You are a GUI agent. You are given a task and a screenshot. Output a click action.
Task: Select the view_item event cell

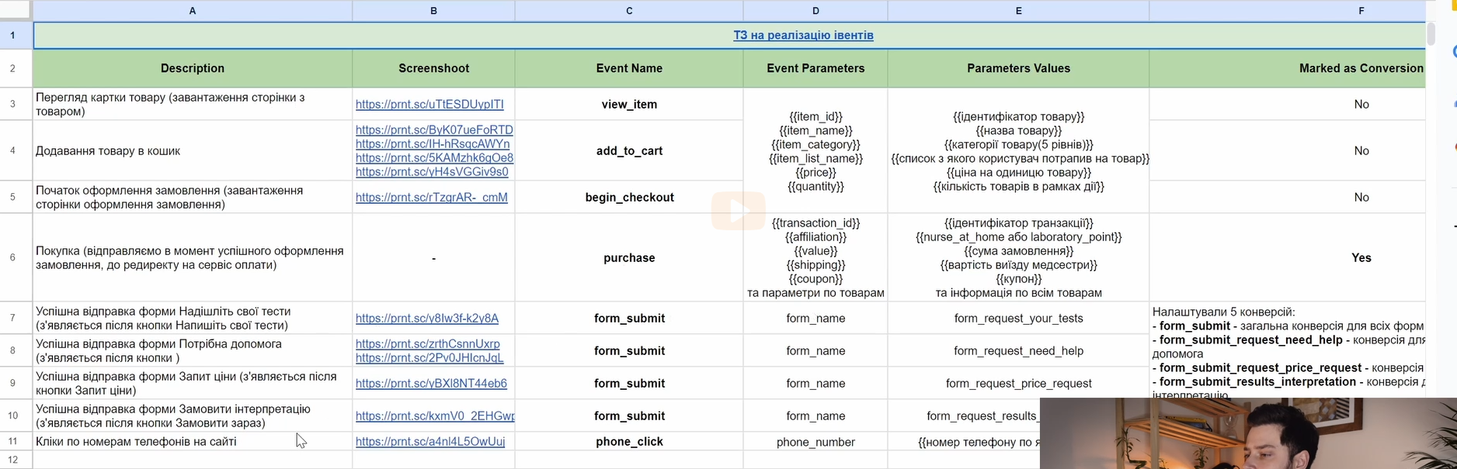(629, 104)
